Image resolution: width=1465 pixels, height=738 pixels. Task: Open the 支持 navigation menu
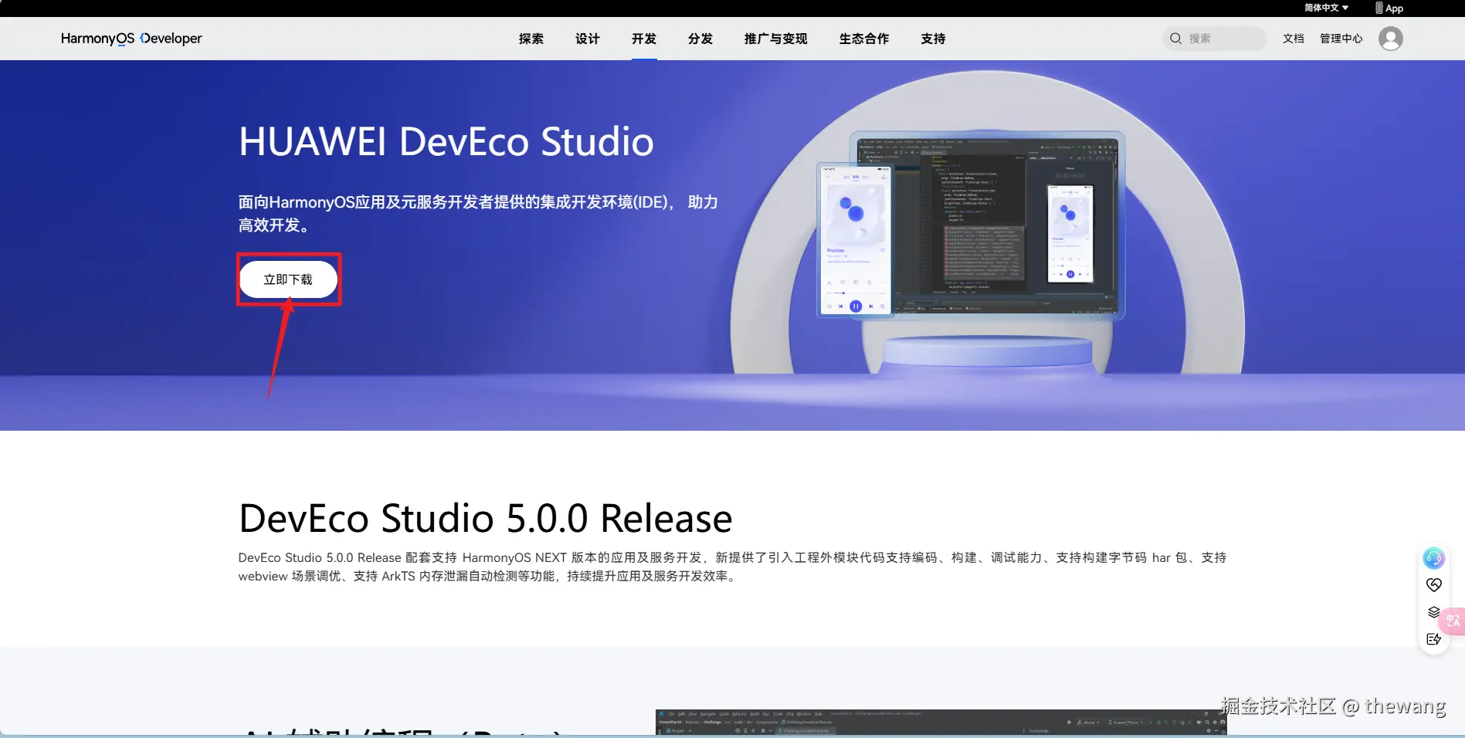933,39
